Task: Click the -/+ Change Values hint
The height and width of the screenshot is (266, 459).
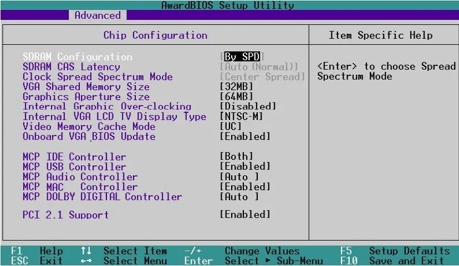Action: (242, 251)
